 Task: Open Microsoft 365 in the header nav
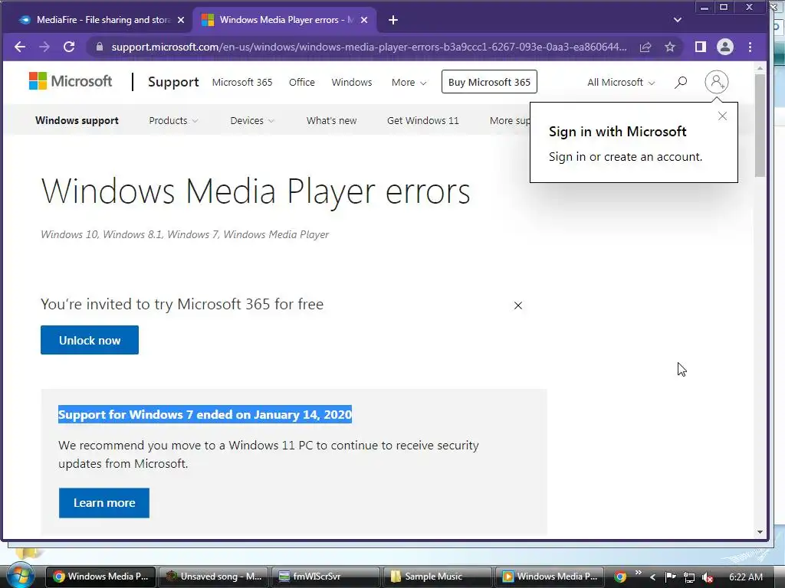point(242,82)
